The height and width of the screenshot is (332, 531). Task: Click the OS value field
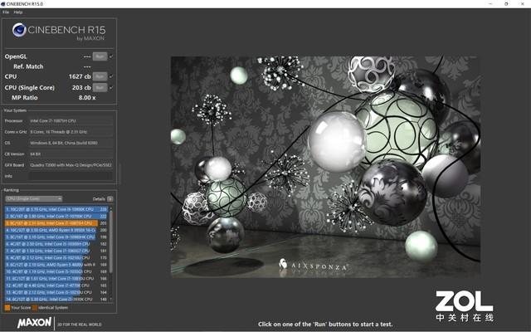tap(71, 143)
